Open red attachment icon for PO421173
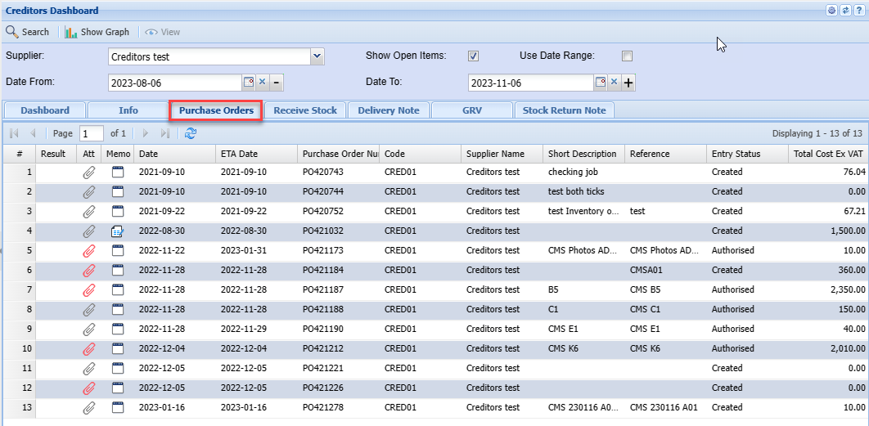 pos(89,250)
